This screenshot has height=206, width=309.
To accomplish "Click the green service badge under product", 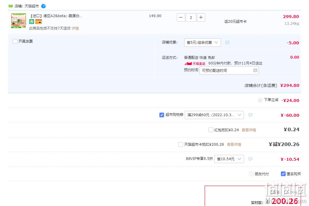I will tap(32, 22).
